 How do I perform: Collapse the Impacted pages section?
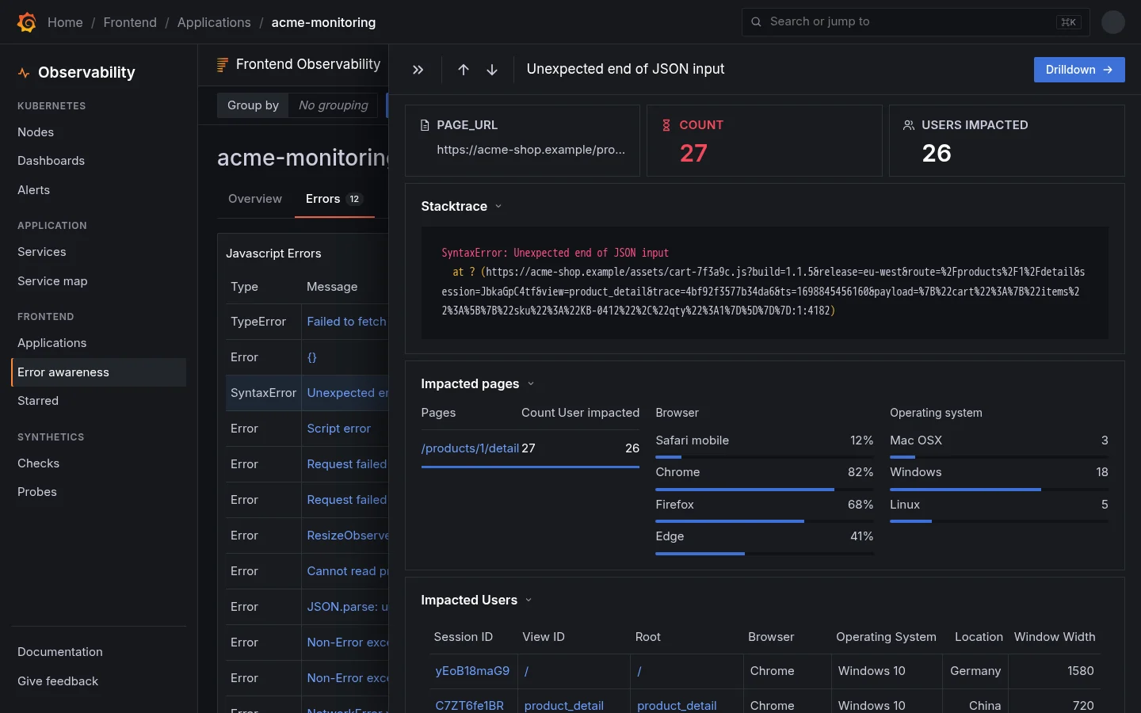pos(531,384)
